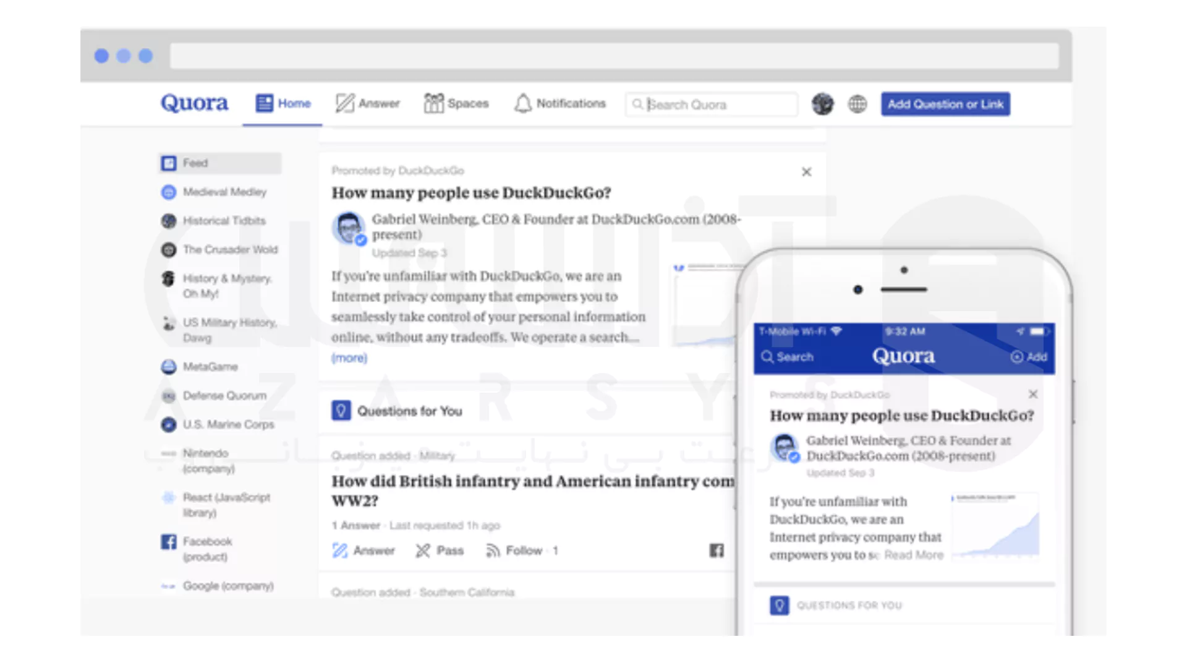The image size is (1187, 668).
Task: Click the Quora logo in the header
Action: pos(194,103)
